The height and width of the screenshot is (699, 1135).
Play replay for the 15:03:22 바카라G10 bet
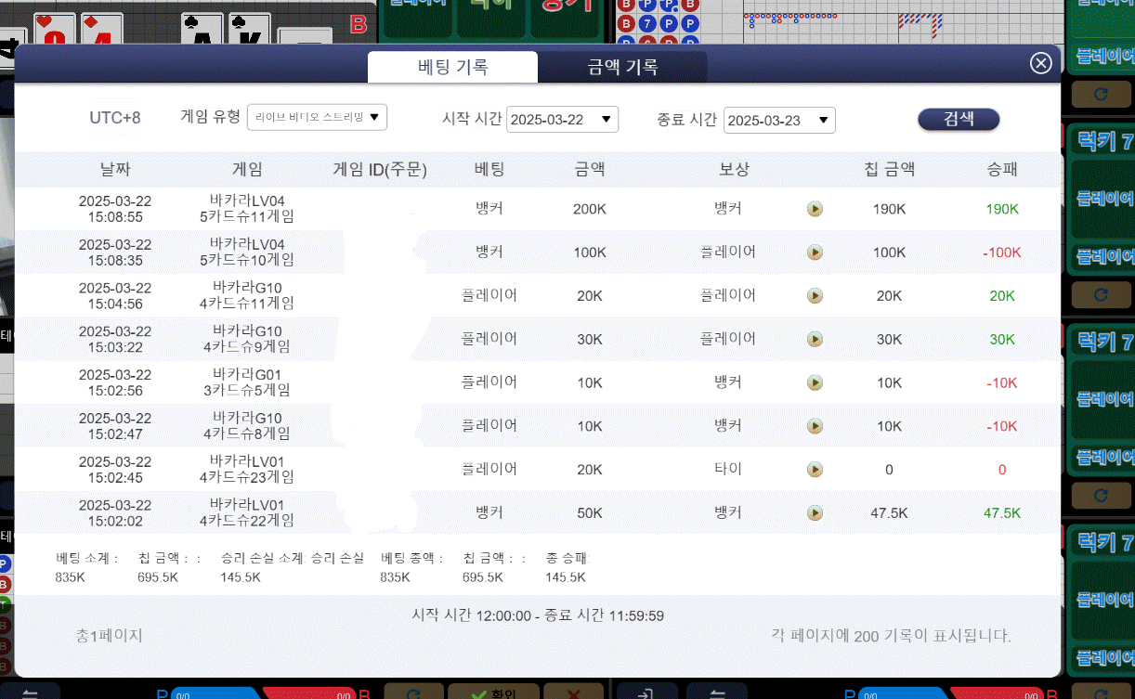click(815, 340)
